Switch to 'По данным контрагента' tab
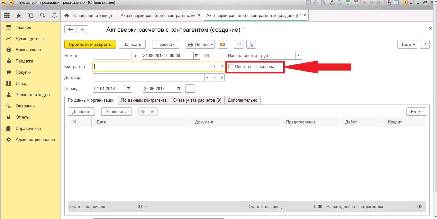This screenshot has width=437, height=219. pos(144,100)
